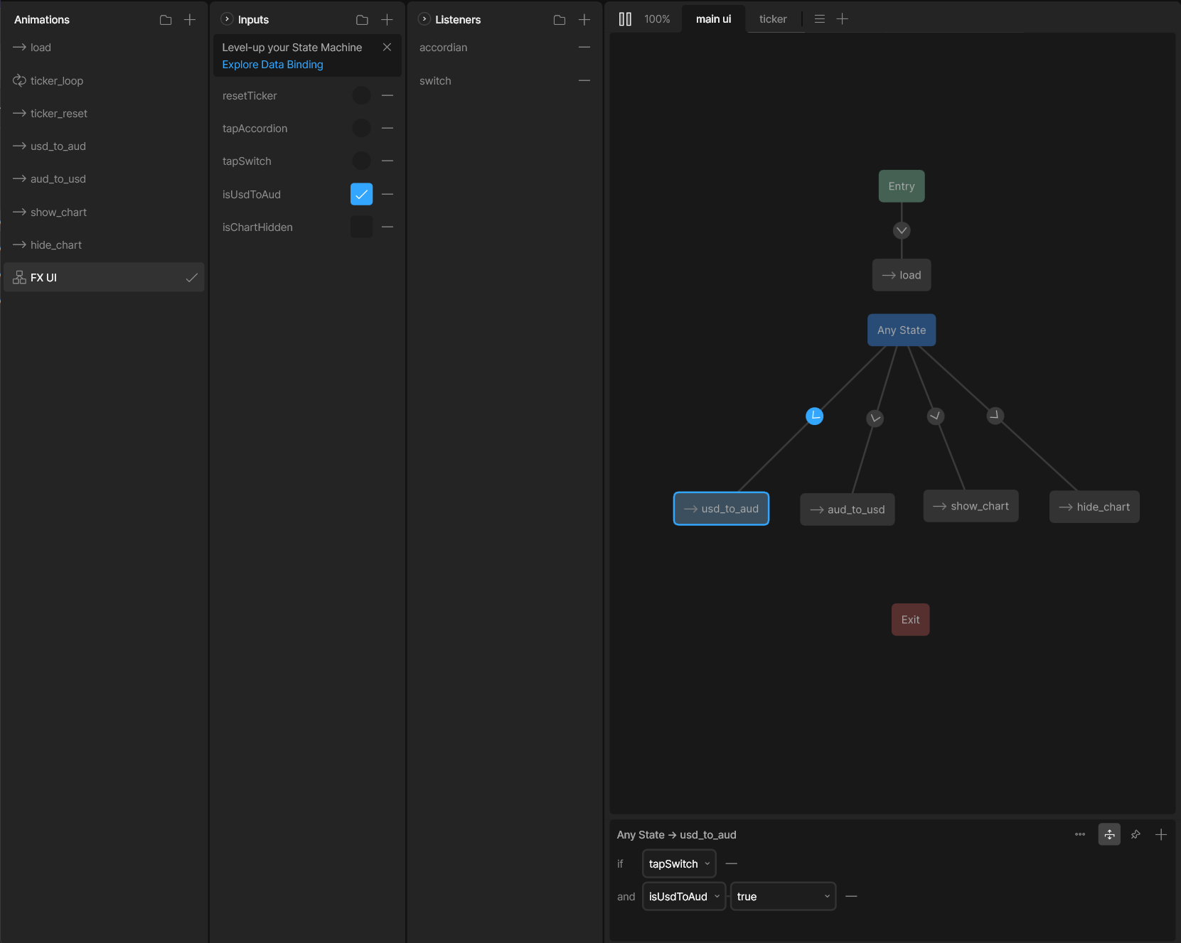Select the ticker_loop animation
The image size is (1181, 943).
[57, 81]
